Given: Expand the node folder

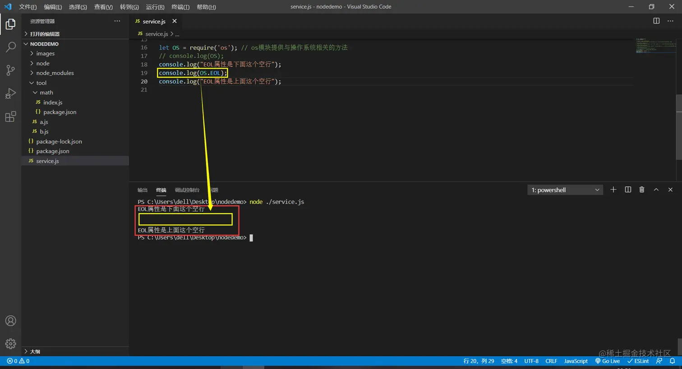Looking at the screenshot, I should pos(75,63).
